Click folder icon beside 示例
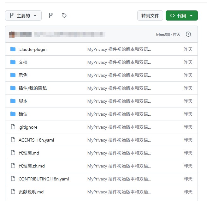This screenshot has height=201, width=207. pos(13,75)
